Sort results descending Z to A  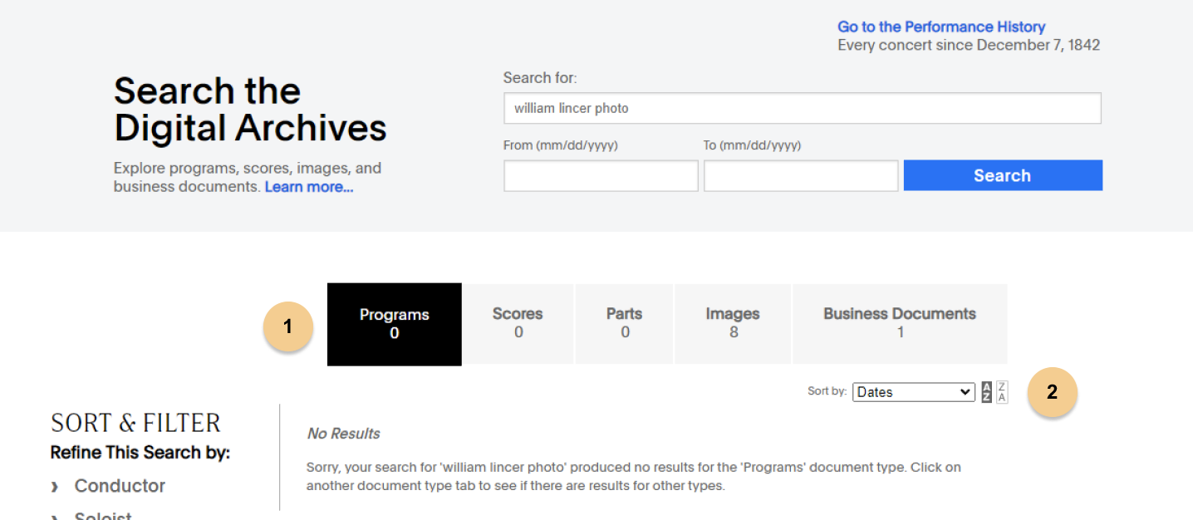tap(1002, 392)
